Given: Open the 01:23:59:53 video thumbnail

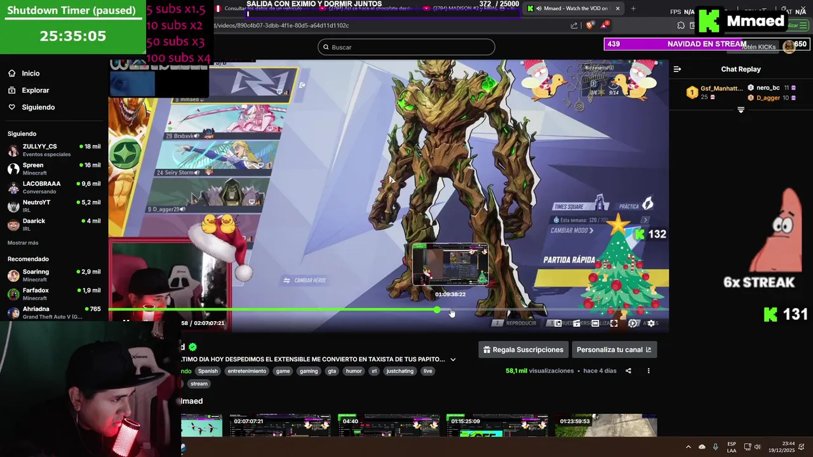Looking at the screenshot, I should pos(606,426).
